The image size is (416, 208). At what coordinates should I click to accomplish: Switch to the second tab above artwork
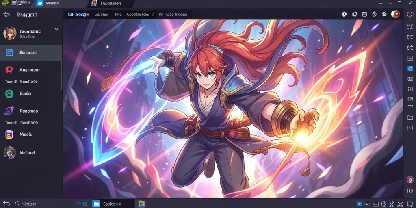tap(101, 15)
